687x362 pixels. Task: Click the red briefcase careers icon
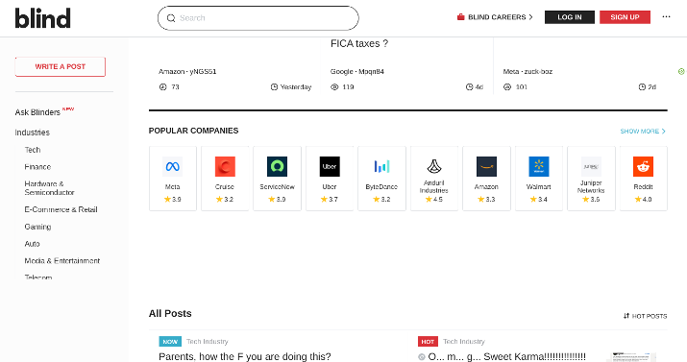pos(460,17)
